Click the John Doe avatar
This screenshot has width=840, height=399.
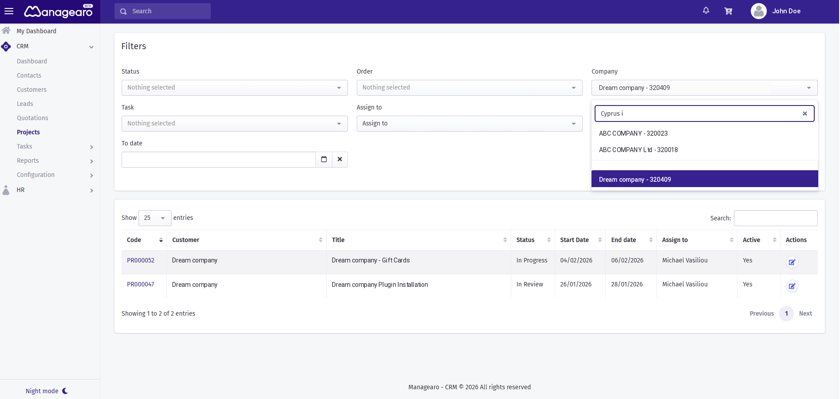[758, 11]
